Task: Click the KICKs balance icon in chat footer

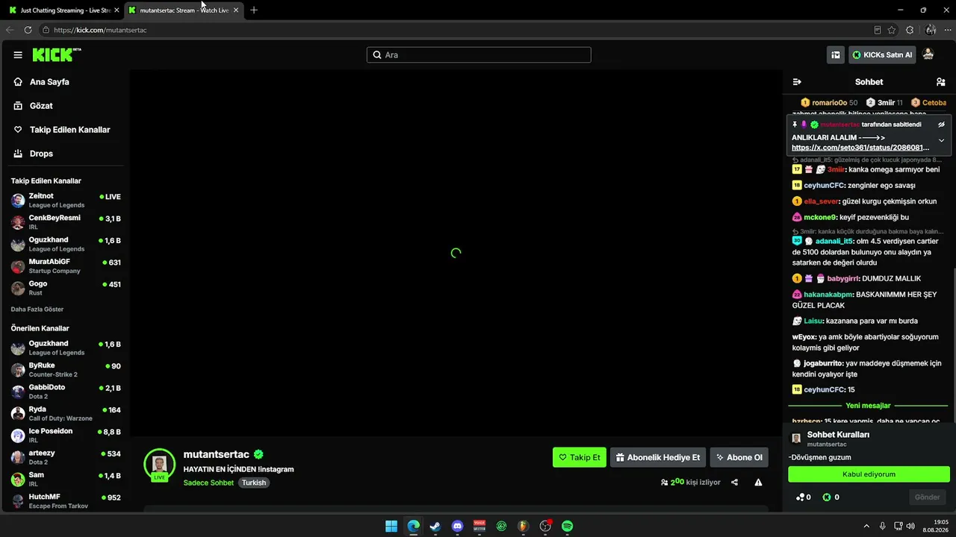Action: click(x=827, y=497)
